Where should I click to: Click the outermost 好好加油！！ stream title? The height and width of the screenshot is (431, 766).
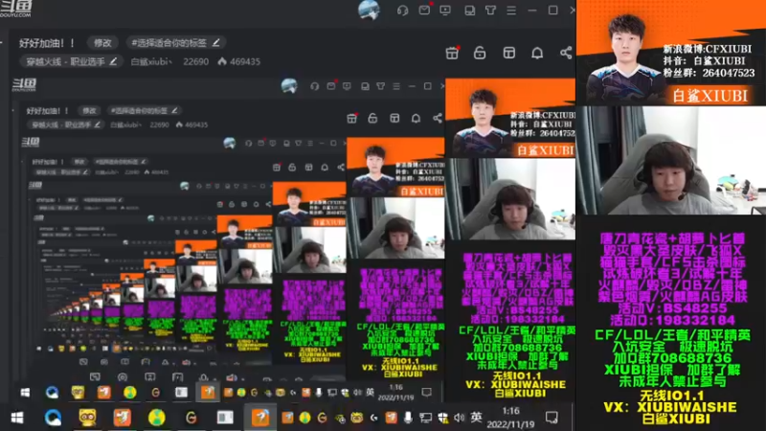(x=47, y=43)
